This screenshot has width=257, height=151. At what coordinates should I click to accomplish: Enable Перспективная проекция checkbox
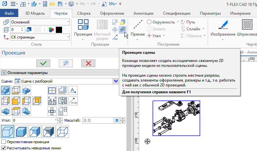[4, 142]
